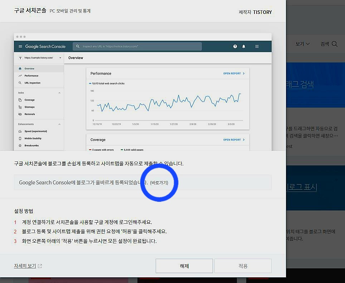This screenshot has width=345, height=283.
Task: Click the URL inspect search field in preview
Action: click(137, 46)
